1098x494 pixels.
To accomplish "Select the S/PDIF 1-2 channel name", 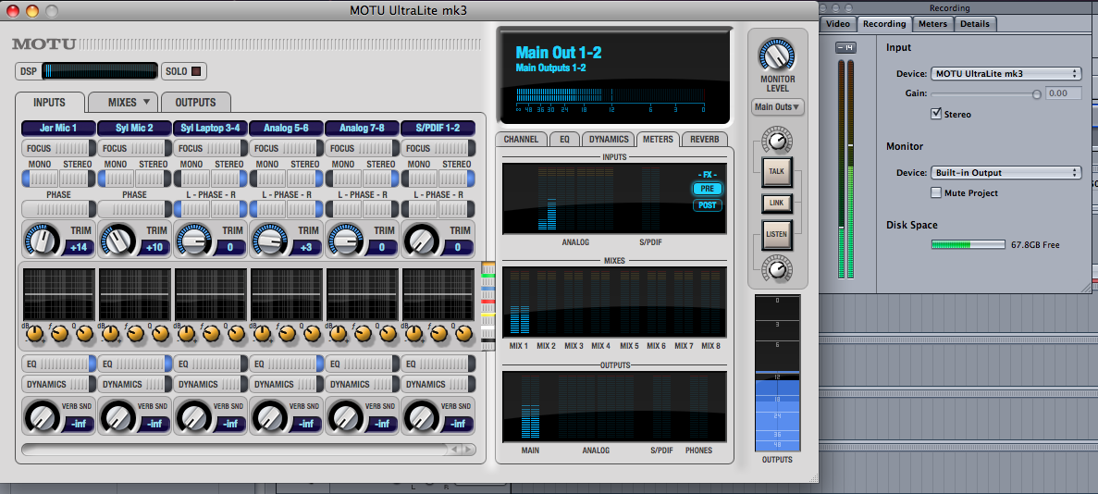I will pos(438,129).
